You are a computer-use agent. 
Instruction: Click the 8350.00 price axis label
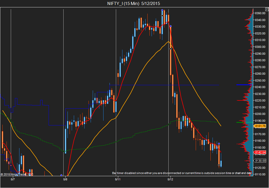click(x=260, y=13)
